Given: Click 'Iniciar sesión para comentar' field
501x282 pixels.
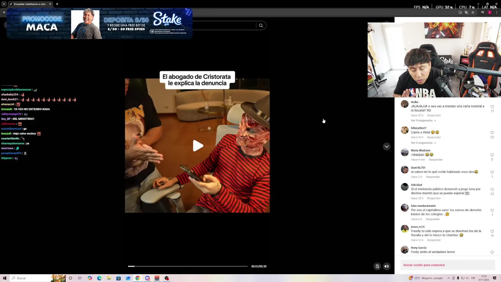Looking at the screenshot, I should pos(447,265).
